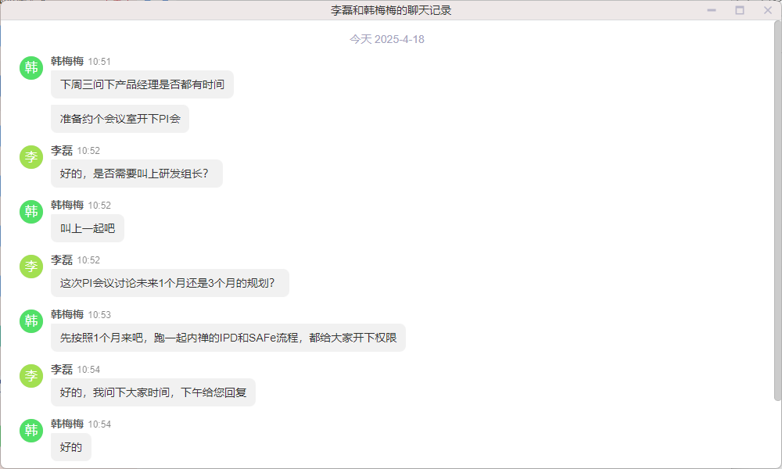The height and width of the screenshot is (469, 782).
Task: Click 韩梅梅's avatar beside 叫上一起吧
Action: [31, 212]
